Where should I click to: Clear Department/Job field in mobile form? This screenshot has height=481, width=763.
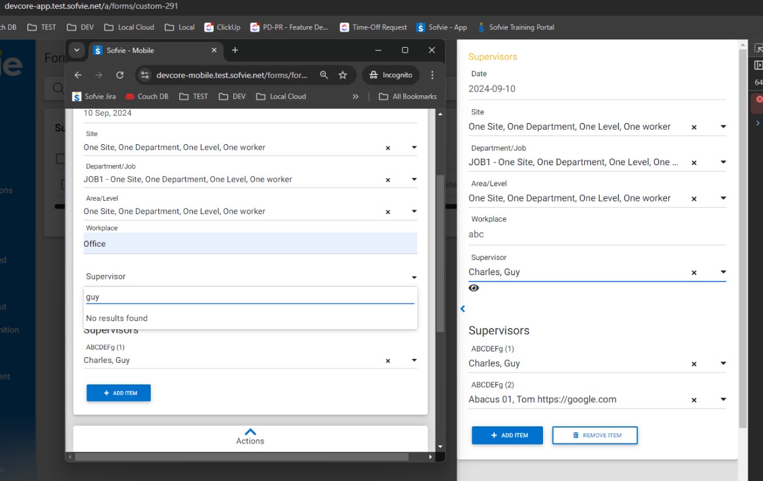click(x=388, y=180)
